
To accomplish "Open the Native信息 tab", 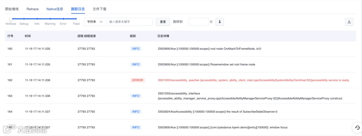I will click(55, 9).
